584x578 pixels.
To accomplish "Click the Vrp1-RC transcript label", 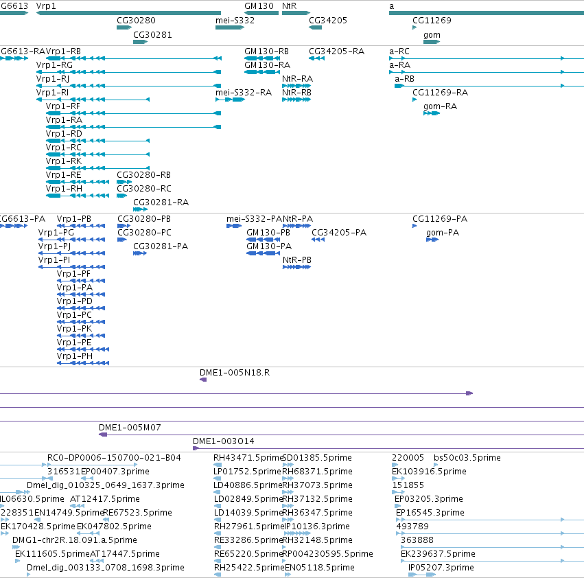I will coord(64,148).
